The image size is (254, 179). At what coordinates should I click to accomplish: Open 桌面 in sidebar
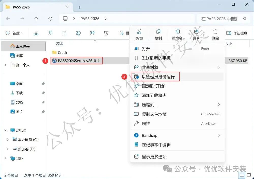point(17,84)
